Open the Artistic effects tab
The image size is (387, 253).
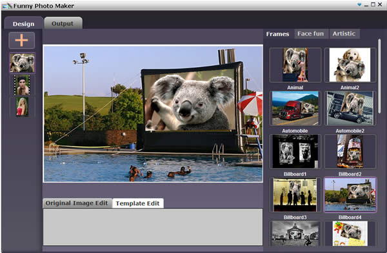pos(344,34)
